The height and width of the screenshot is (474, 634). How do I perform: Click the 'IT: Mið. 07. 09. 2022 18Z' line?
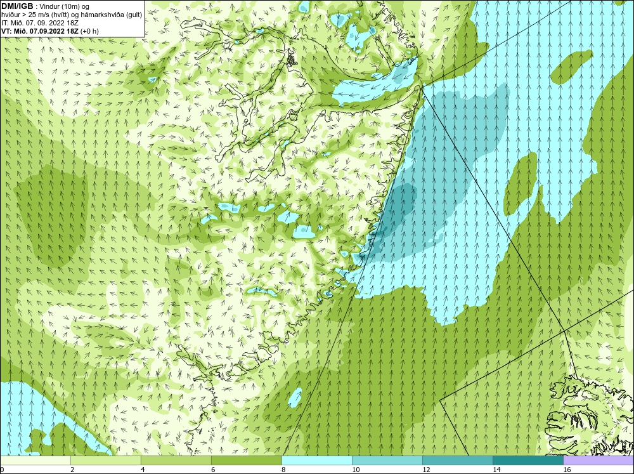[x=40, y=23]
